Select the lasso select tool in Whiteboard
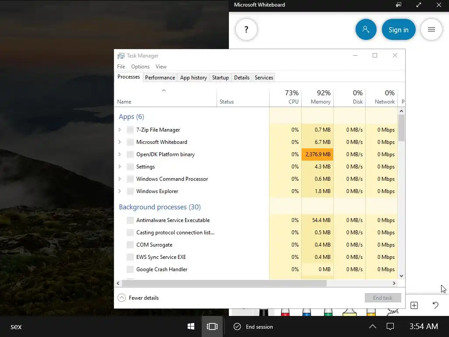This screenshot has height=337, width=449. click(x=392, y=312)
